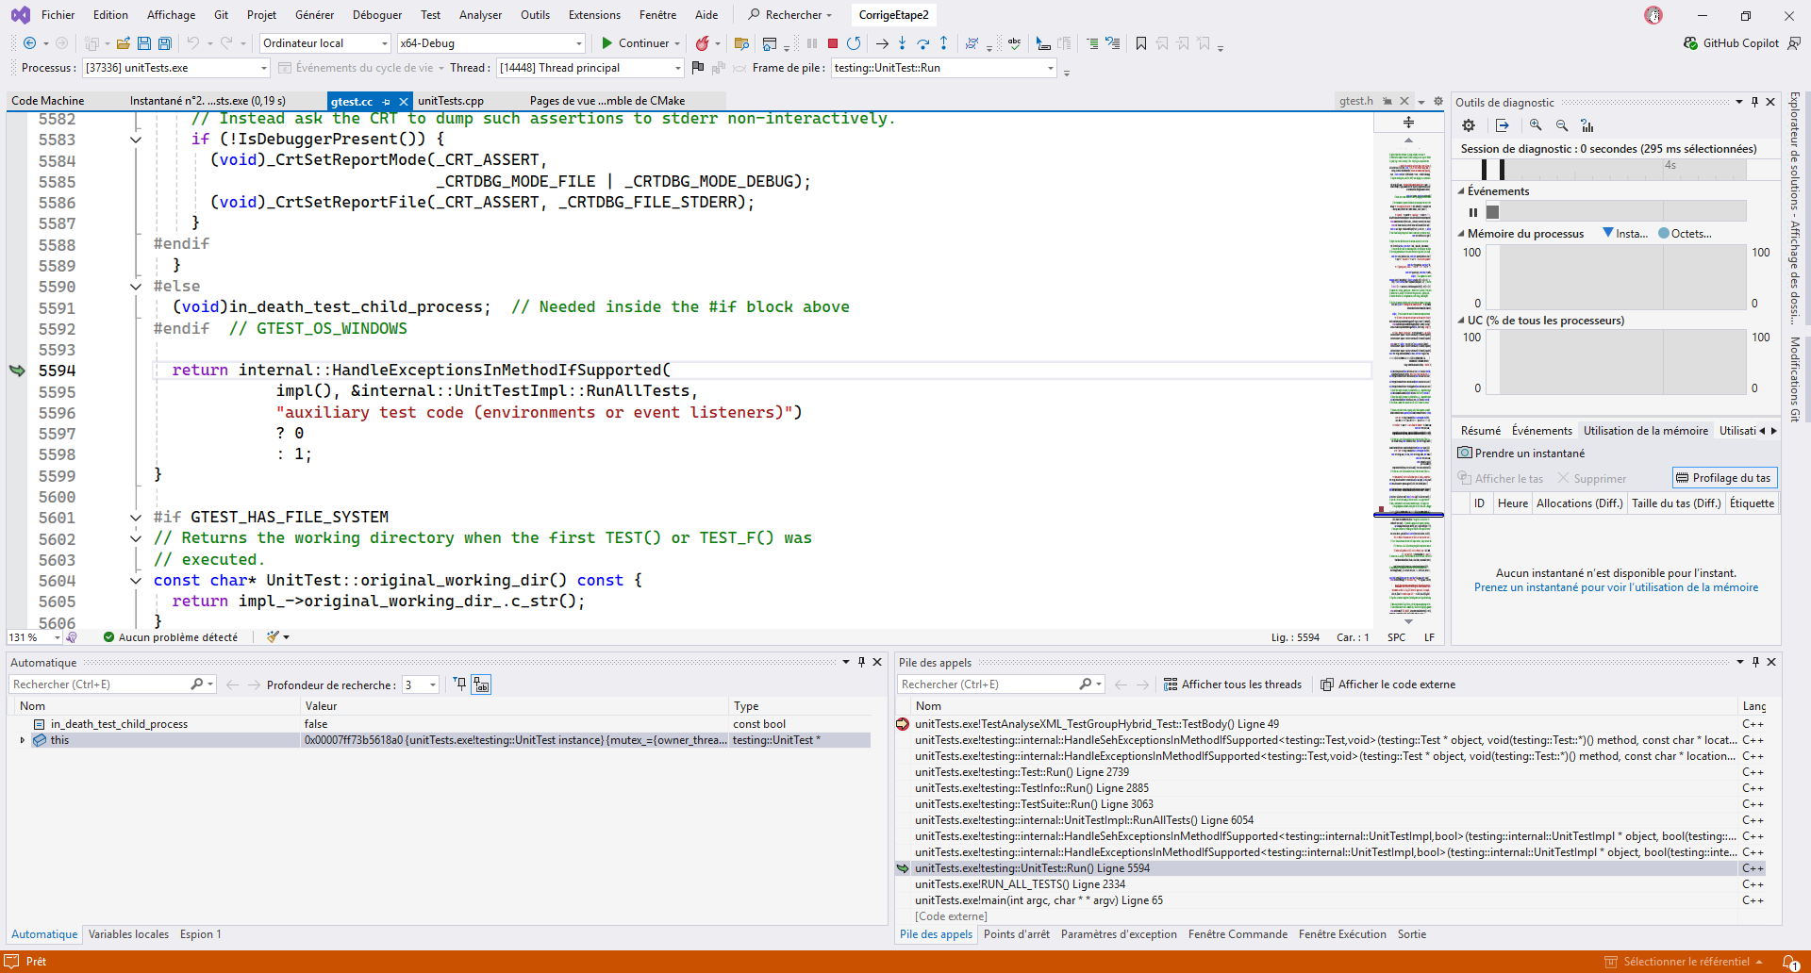Open the 131 % zoom dropdown
Image resolution: width=1811 pixels, height=973 pixels.
click(57, 638)
